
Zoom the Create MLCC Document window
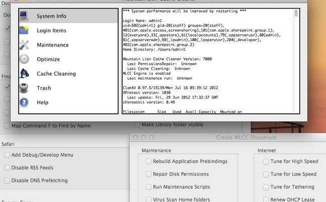click(x=151, y=137)
